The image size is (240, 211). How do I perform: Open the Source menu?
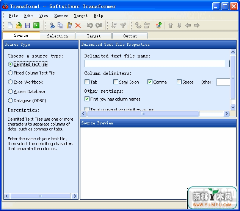[61, 16]
